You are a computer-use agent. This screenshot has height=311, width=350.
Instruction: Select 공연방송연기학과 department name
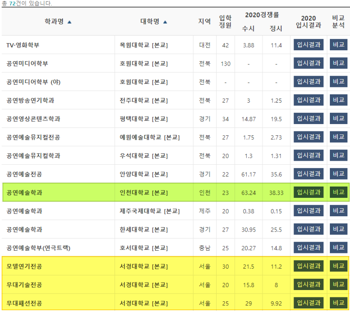pos(30,100)
